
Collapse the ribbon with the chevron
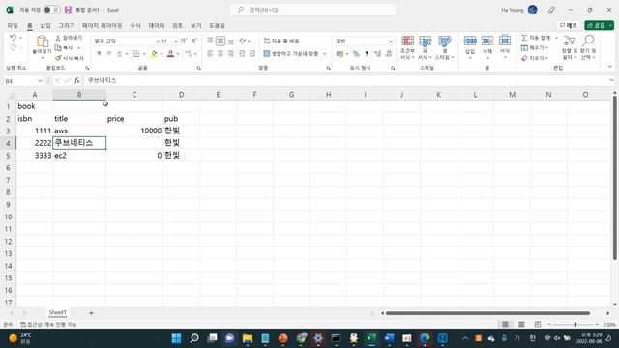point(610,67)
